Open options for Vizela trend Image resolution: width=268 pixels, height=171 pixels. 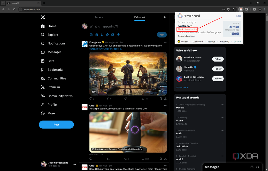[x=223, y=118]
